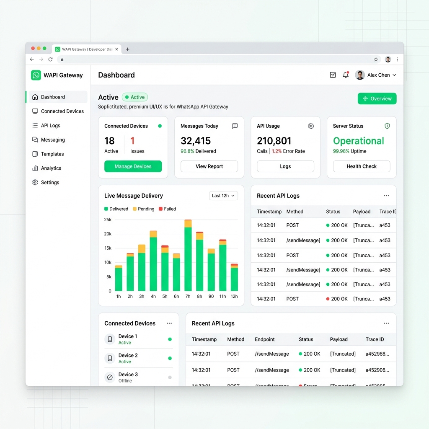Click the Device 1 phone icon
429x429 pixels.
[110, 339]
